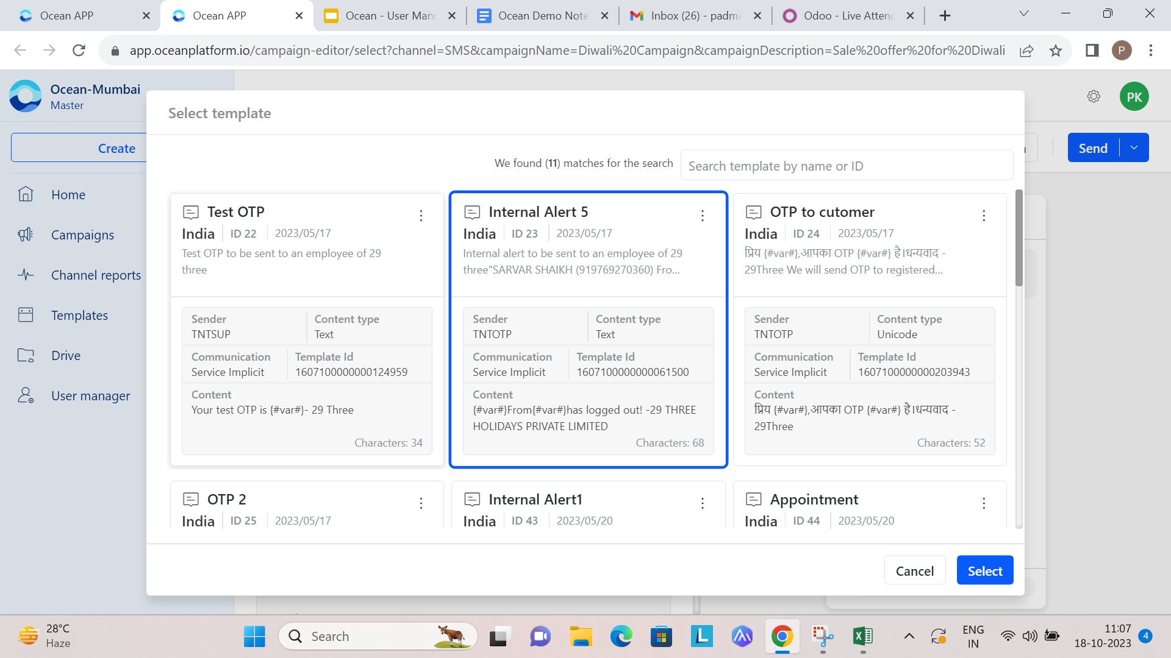Click the template list scrollbar
This screenshot has width=1171, height=658.
1019,238
